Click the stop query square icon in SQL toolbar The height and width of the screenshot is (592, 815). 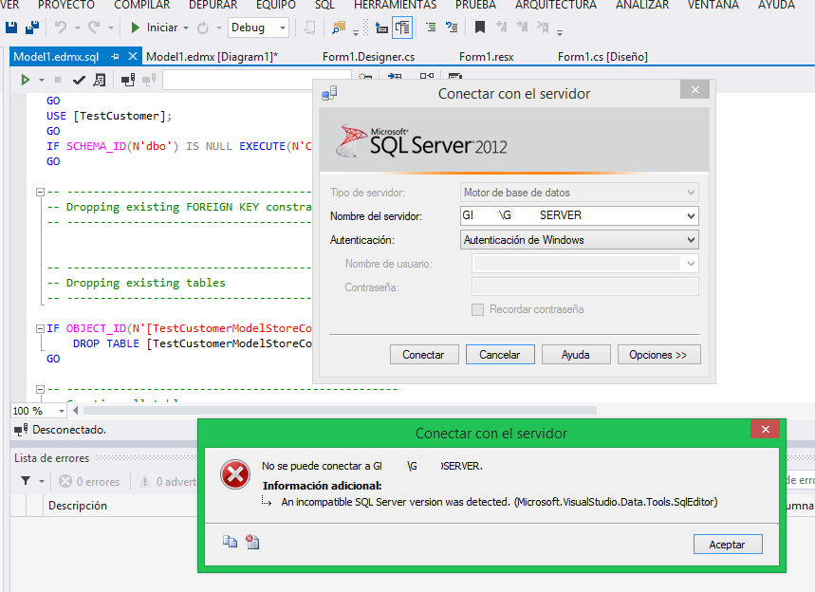(58, 80)
